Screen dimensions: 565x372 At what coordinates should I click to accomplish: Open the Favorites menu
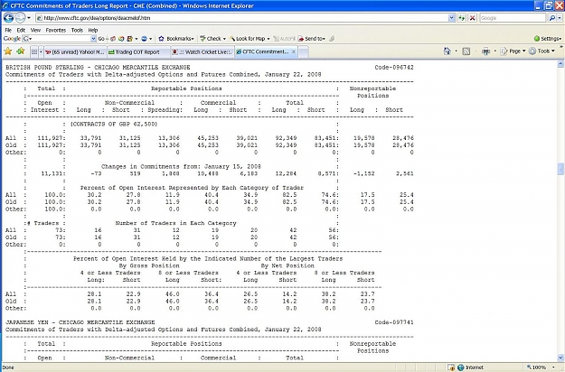point(56,30)
